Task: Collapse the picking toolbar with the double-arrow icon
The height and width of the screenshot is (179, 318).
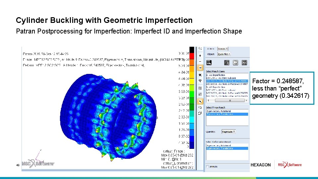Action: click(x=200, y=48)
